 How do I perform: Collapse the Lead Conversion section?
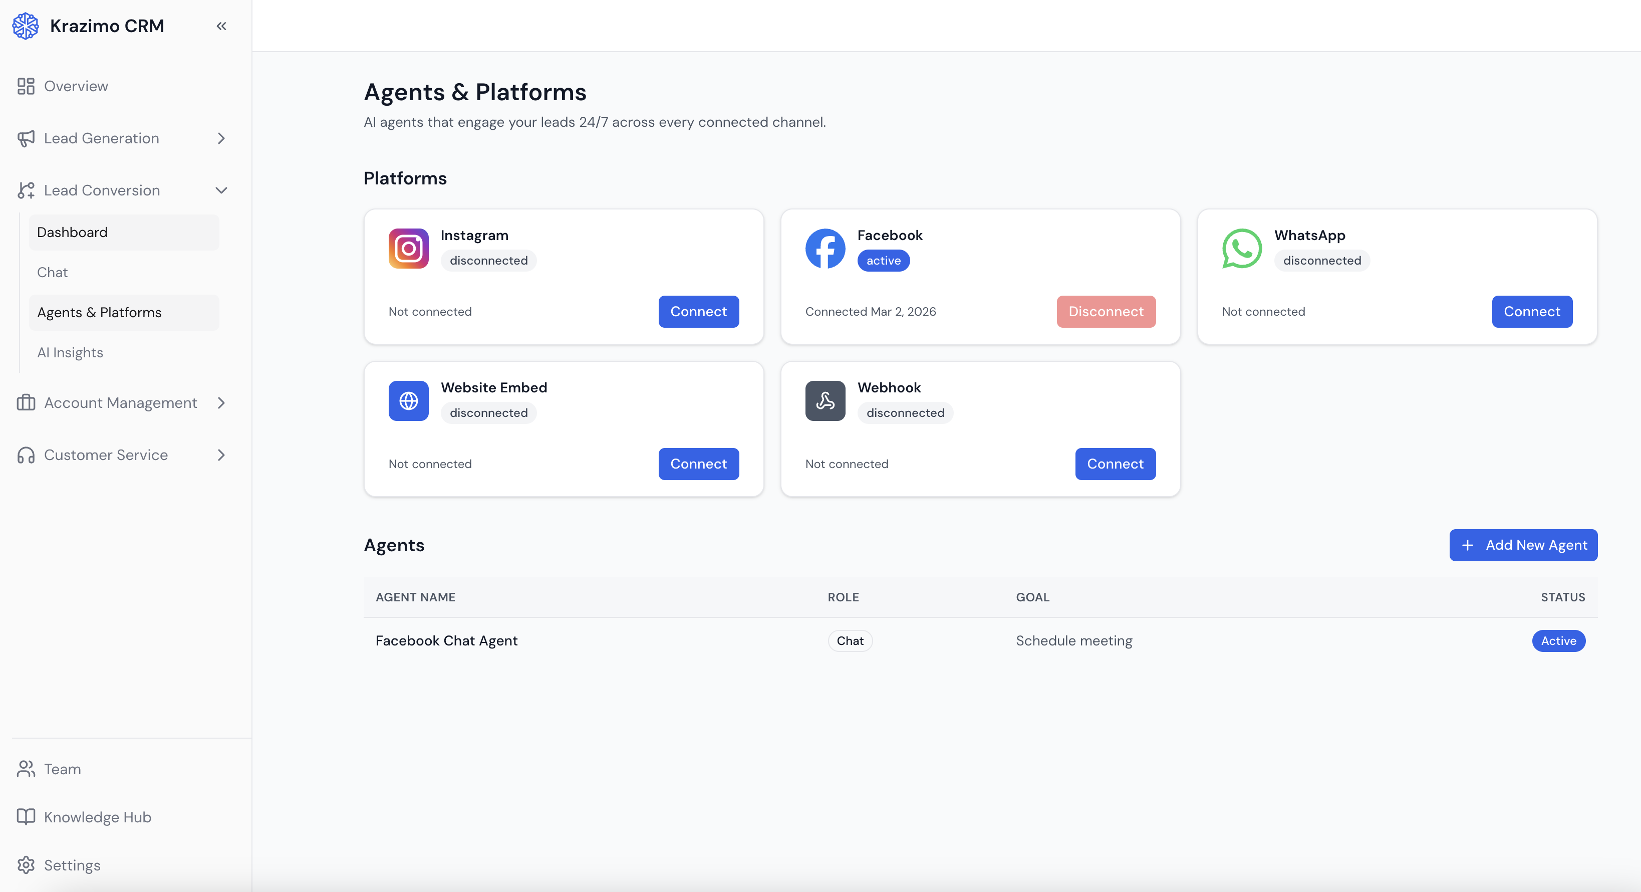[x=221, y=190]
